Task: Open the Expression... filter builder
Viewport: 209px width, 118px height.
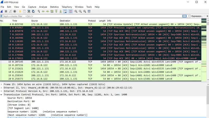Action: [x=197, y=16]
